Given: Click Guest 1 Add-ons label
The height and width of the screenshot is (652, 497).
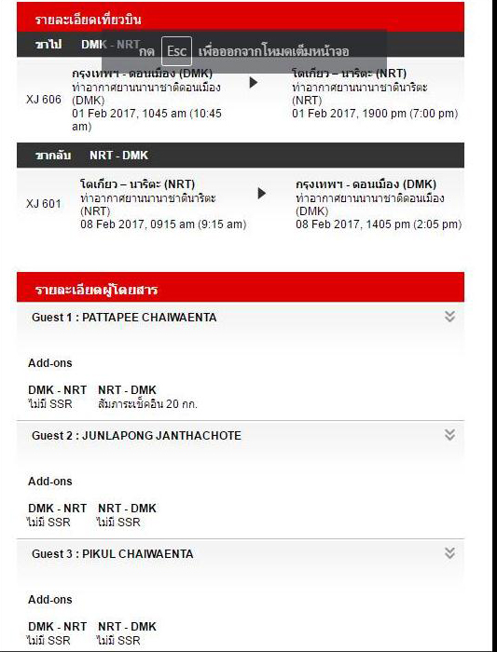Looking at the screenshot, I should coord(50,363).
